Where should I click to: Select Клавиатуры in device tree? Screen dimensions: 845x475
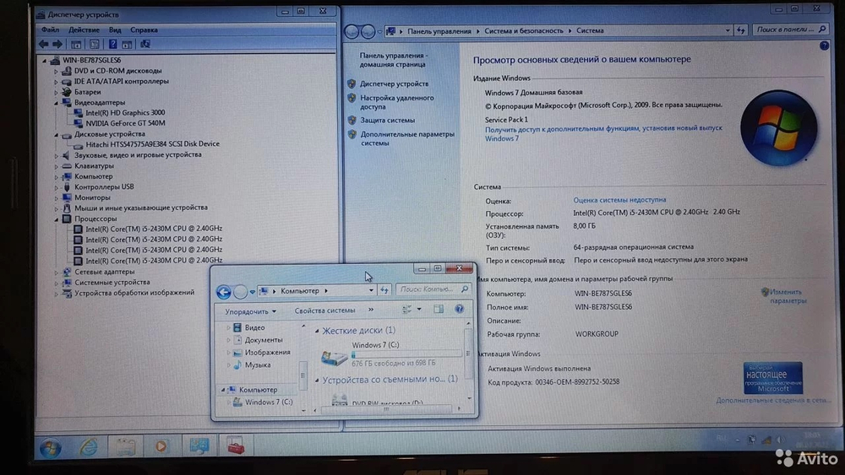[x=94, y=165]
